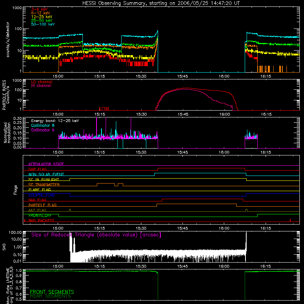This screenshot has height=304, width=304.
Task: Select the Collimator 8 legend label
Action: (43, 125)
